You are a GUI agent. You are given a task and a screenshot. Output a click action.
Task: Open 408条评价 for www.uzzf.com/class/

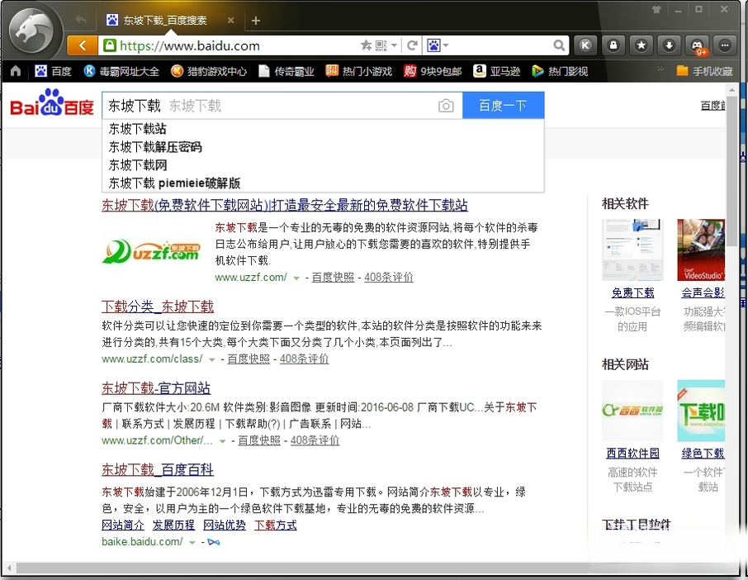[304, 359]
